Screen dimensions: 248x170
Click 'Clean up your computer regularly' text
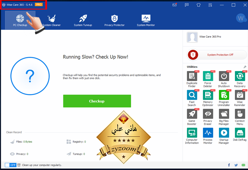[x=42, y=165]
